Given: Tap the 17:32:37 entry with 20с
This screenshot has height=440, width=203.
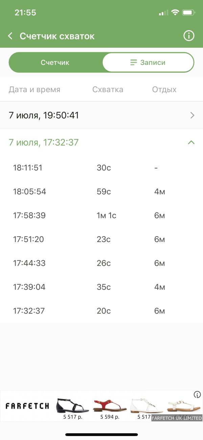Looking at the screenshot, I should click(101, 311).
